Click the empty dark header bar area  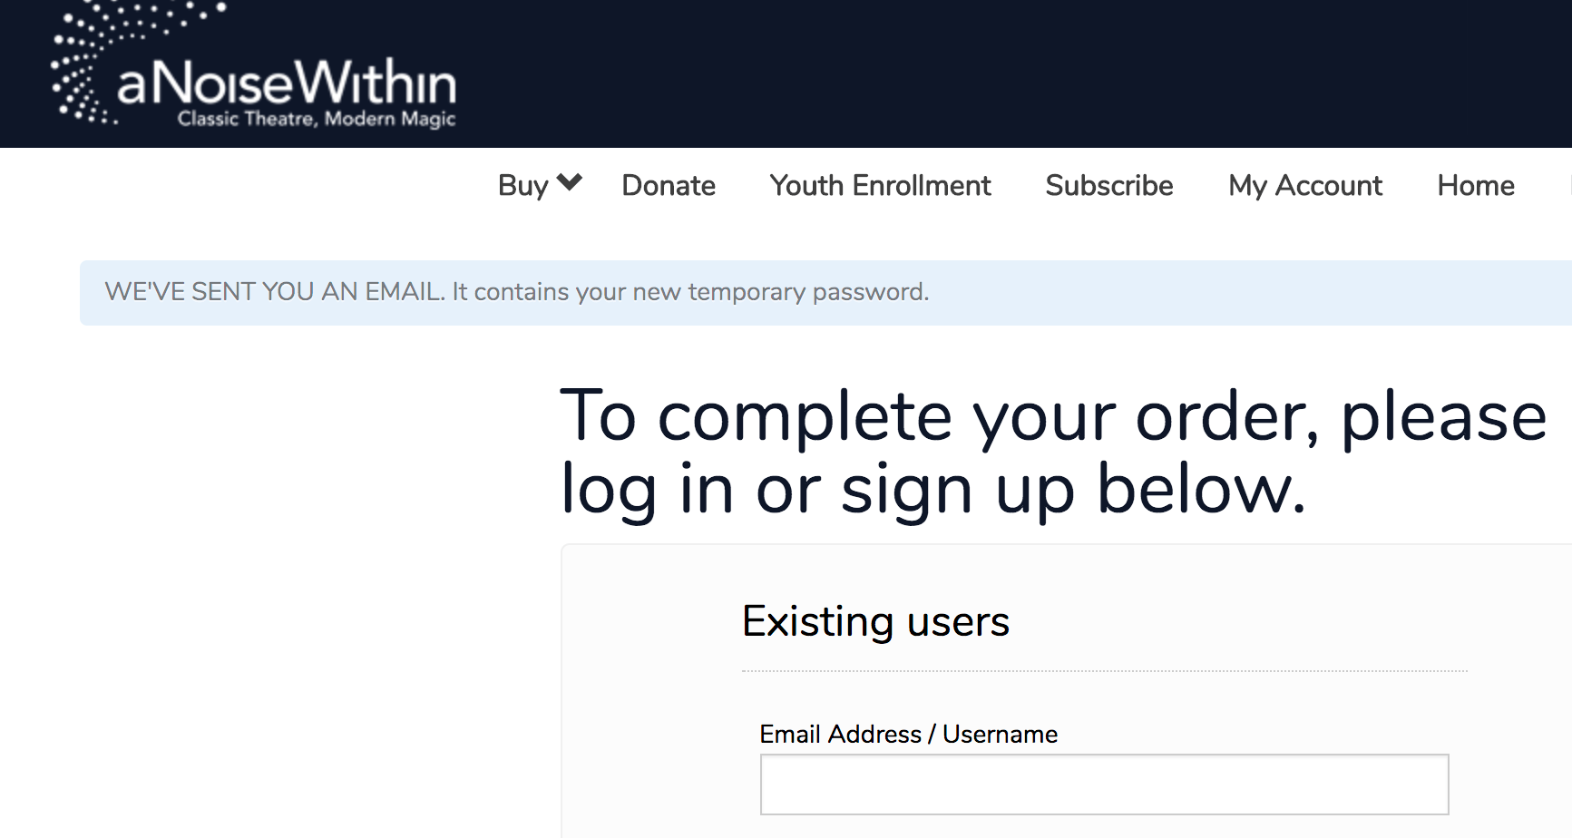(x=998, y=73)
